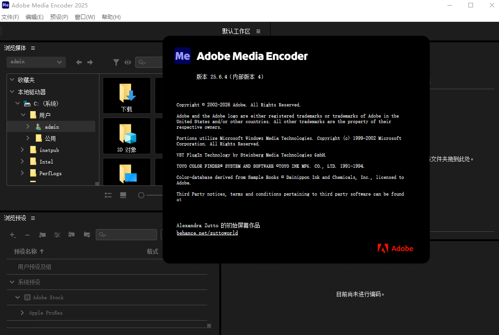Open the 文件(F) menu
Image resolution: width=499 pixels, height=335 pixels.
click(x=10, y=17)
